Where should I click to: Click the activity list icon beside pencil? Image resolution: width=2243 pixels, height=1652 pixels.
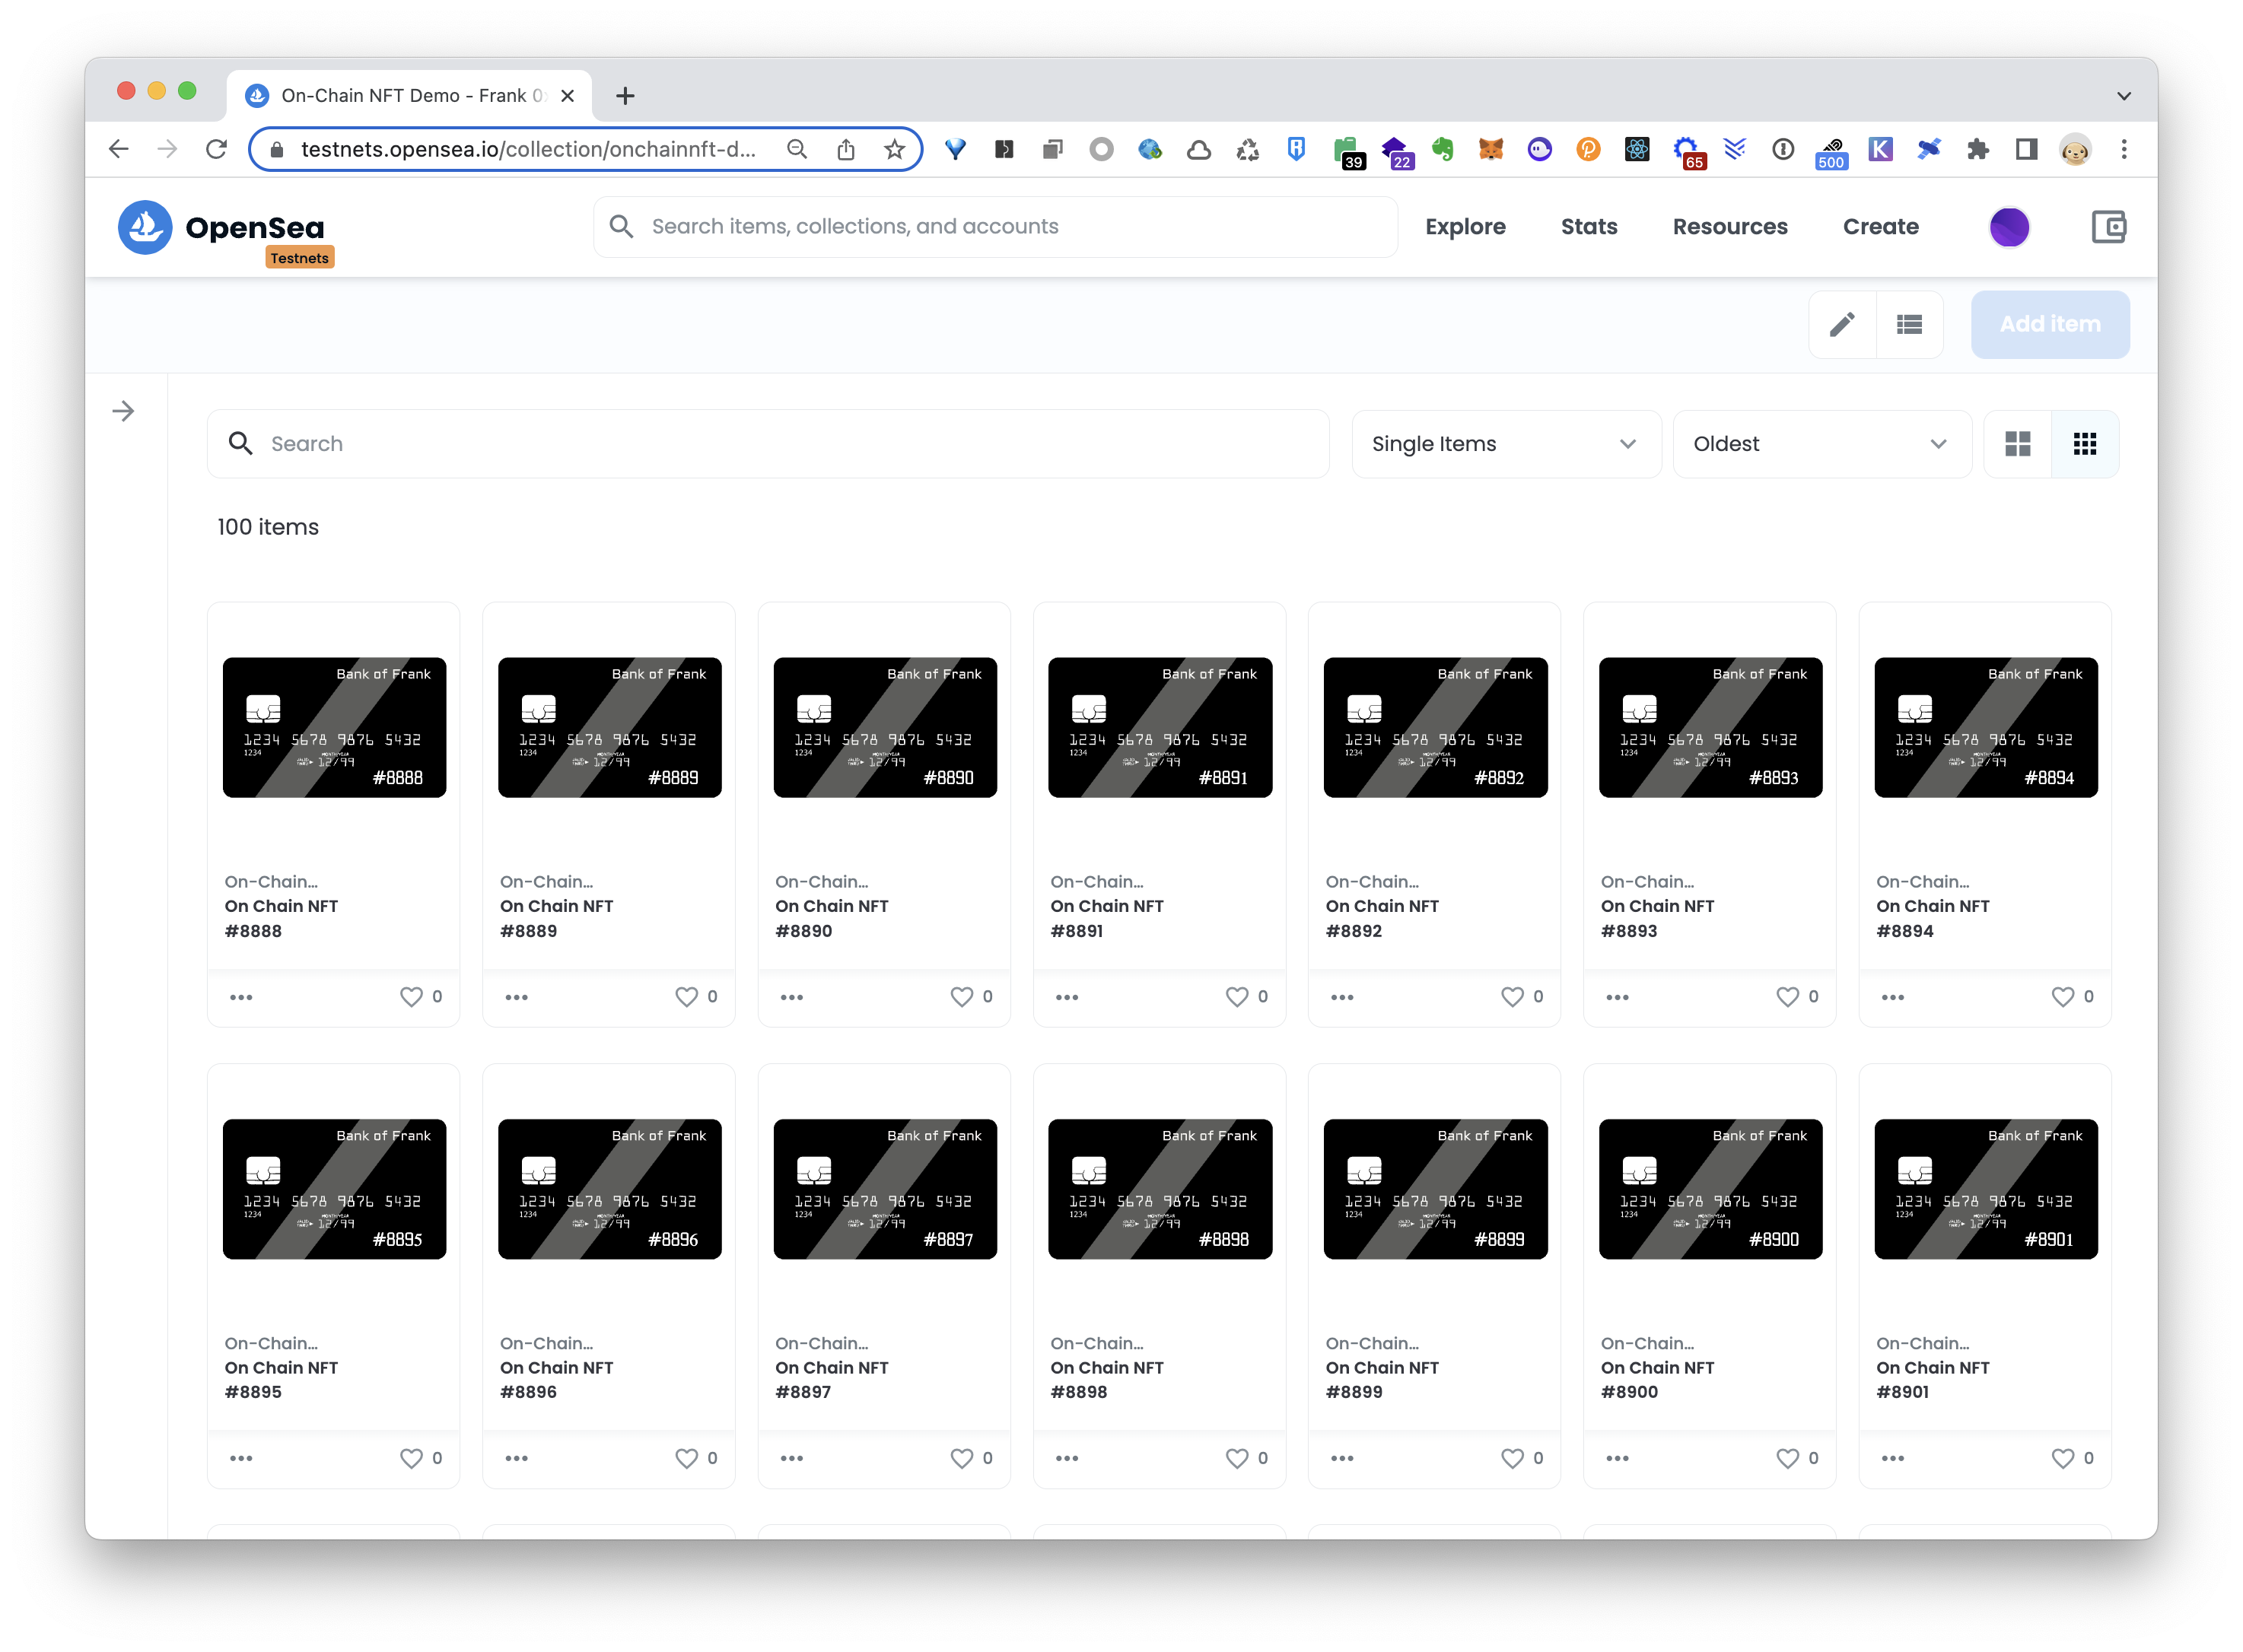(x=1909, y=324)
